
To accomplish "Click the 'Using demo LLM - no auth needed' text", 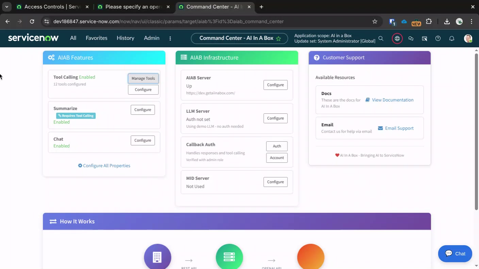I will 215,126.
